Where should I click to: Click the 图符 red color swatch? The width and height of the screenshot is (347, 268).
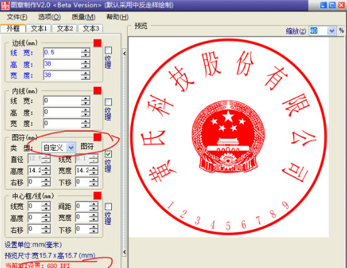(97, 137)
